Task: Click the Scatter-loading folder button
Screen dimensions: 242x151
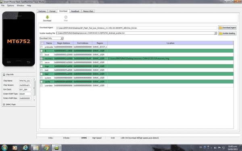Action: pyautogui.click(x=227, y=33)
